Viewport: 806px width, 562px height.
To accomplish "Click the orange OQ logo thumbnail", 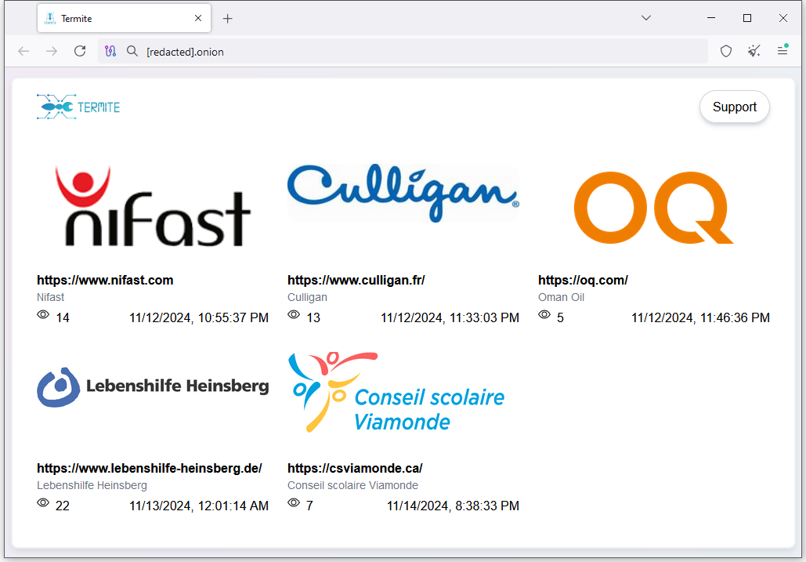I will tap(653, 207).
